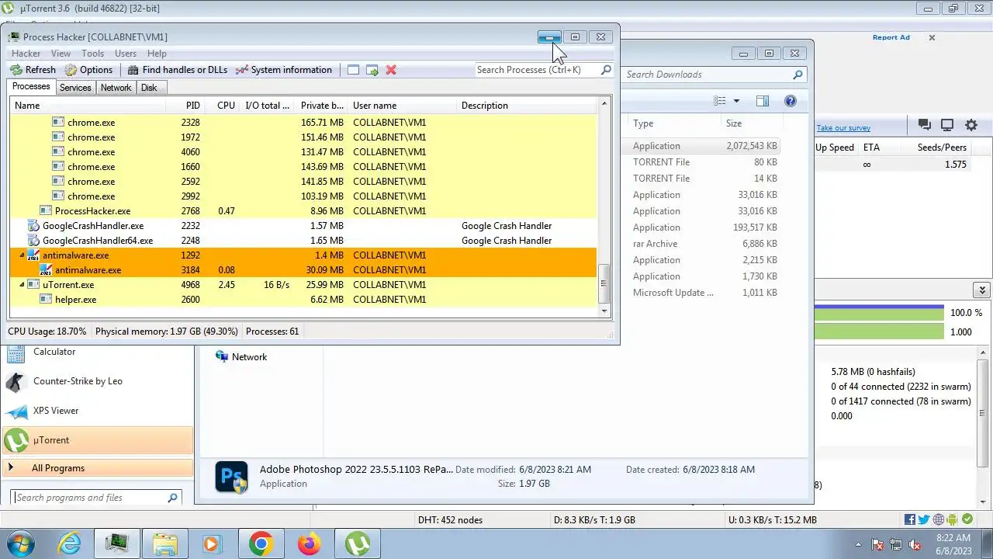Open the Take our survey link
This screenshot has width=993, height=559.
843,128
